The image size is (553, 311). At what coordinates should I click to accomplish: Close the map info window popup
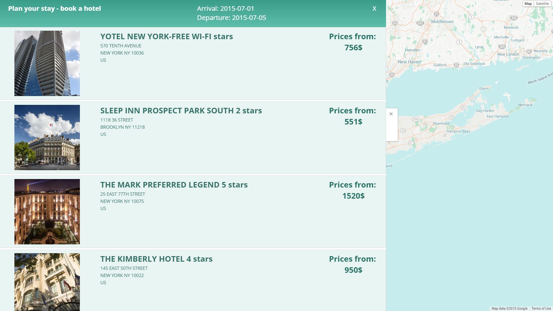pyautogui.click(x=391, y=114)
